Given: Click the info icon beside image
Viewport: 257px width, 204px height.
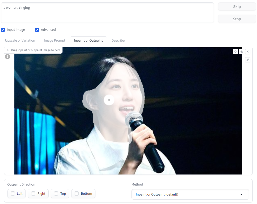Looking at the screenshot, I should (7, 57).
